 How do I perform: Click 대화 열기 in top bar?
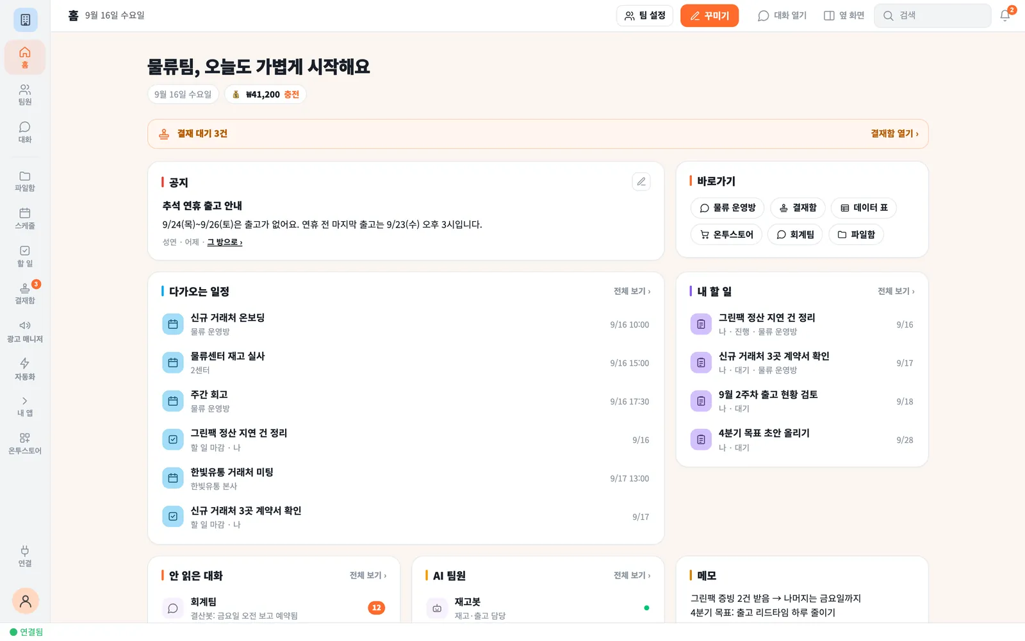click(x=782, y=15)
